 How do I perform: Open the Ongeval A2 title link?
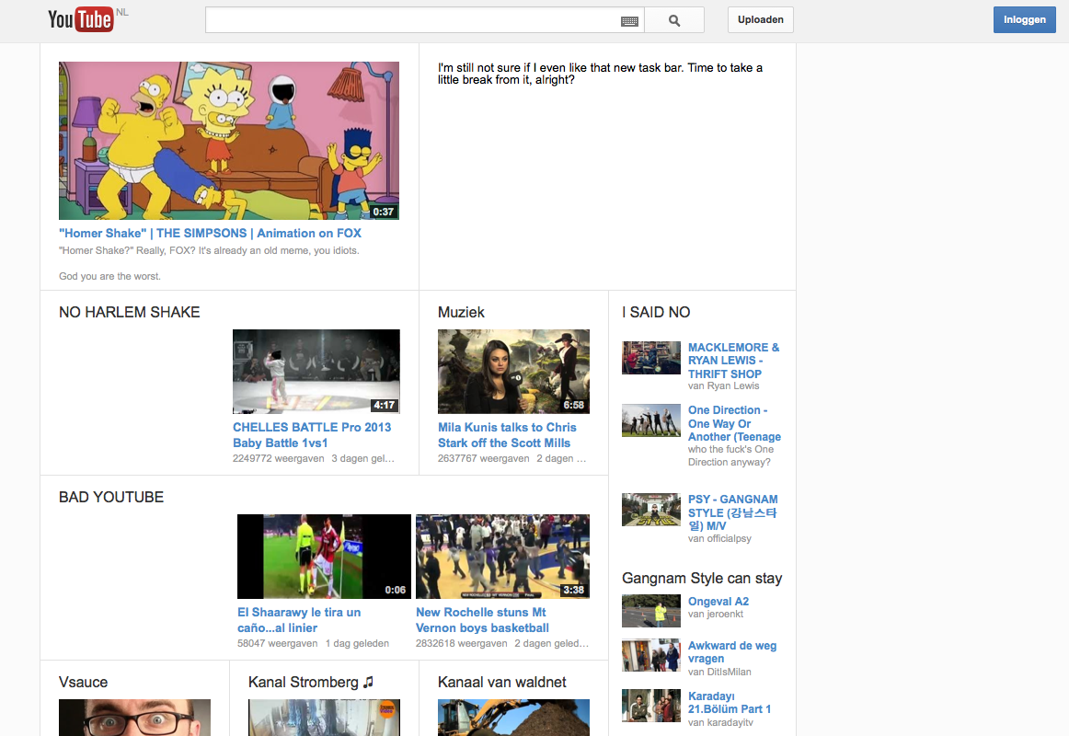pos(718,601)
